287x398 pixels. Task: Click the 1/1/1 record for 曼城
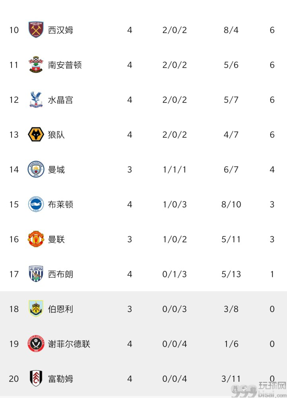175,170
